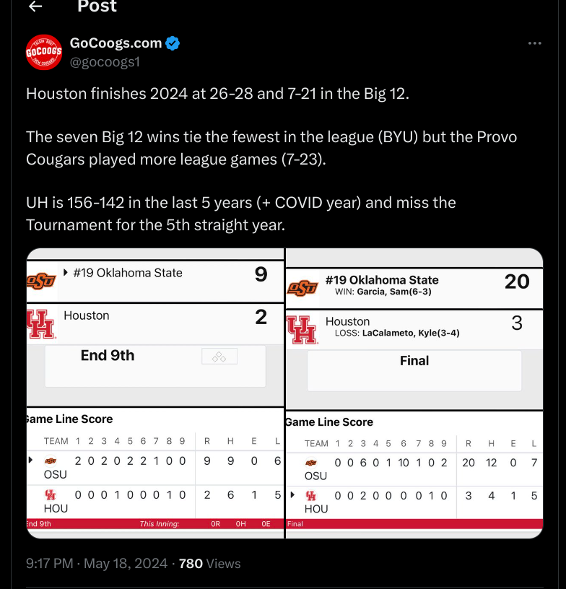Go back using the left arrow
Screen dimensions: 566x589
tap(35, 6)
